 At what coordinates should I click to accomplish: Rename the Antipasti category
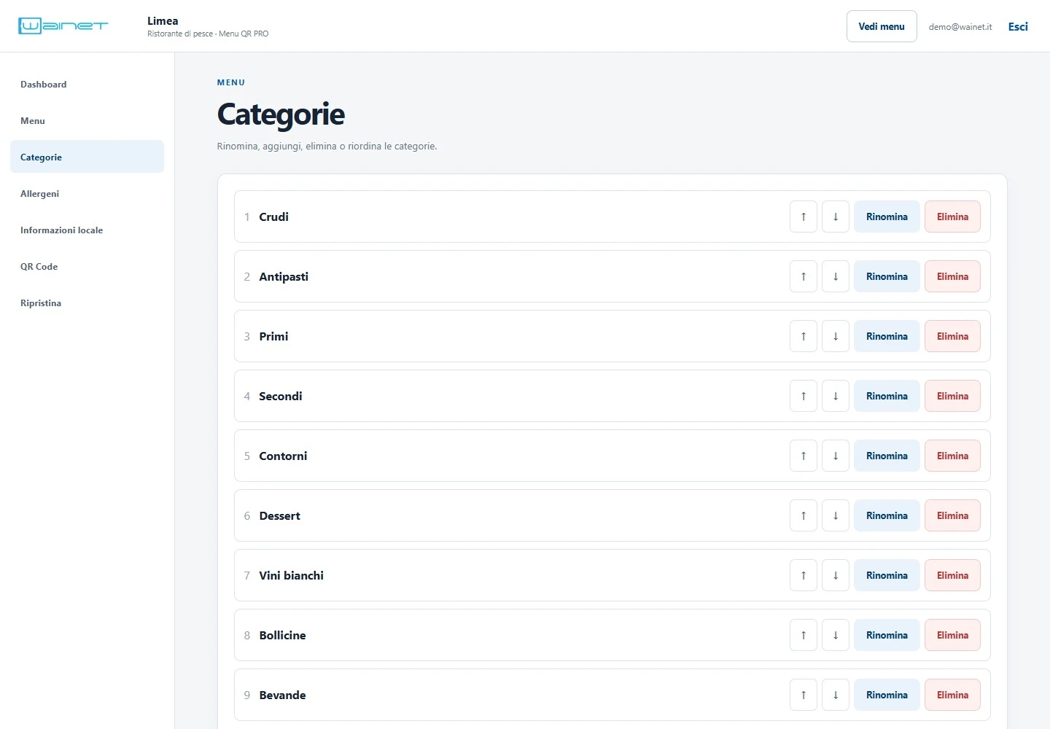[887, 276]
